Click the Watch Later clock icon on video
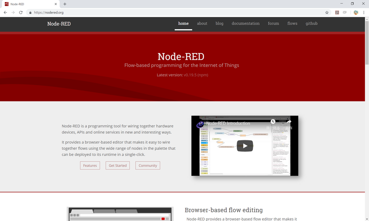Image resolution: width=369 pixels, height=221 pixels. point(273,122)
